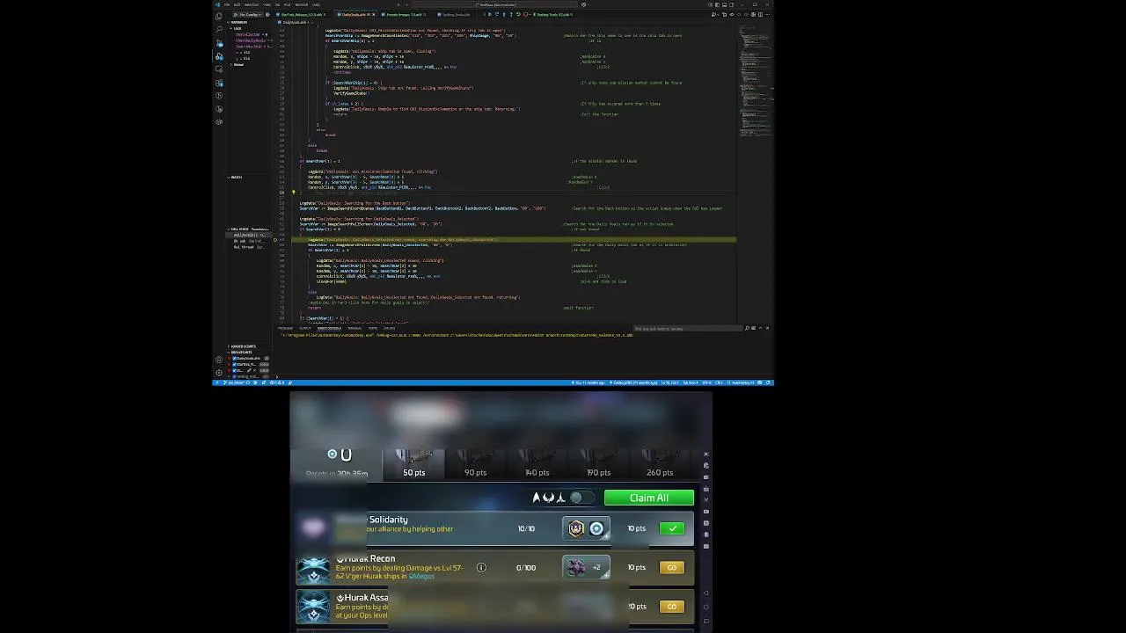Viewport: 1126px width, 633px height.
Task: Select the 50 pts reward milestone
Action: tap(413, 464)
